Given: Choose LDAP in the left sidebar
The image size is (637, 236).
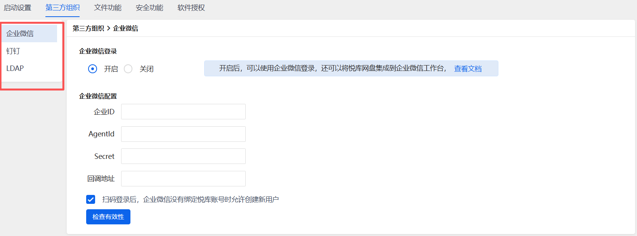Looking at the screenshot, I should coord(15,68).
